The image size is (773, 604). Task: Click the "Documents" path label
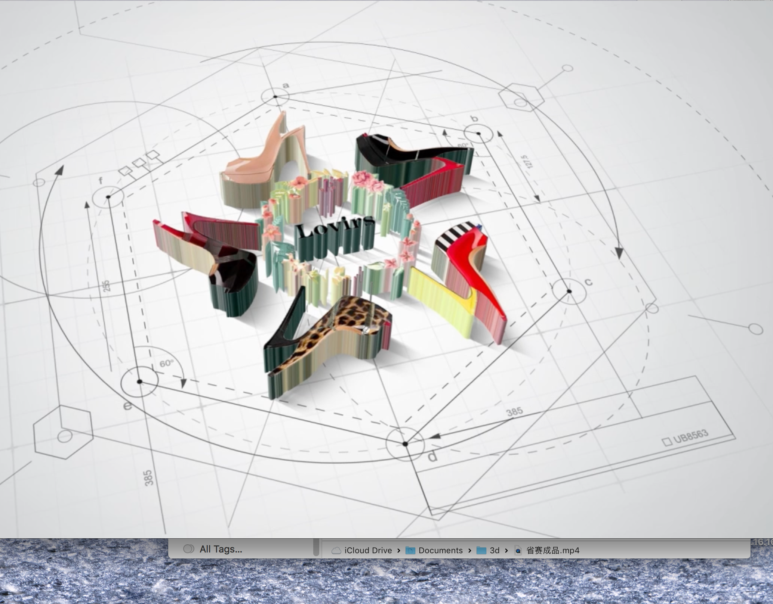pos(441,550)
